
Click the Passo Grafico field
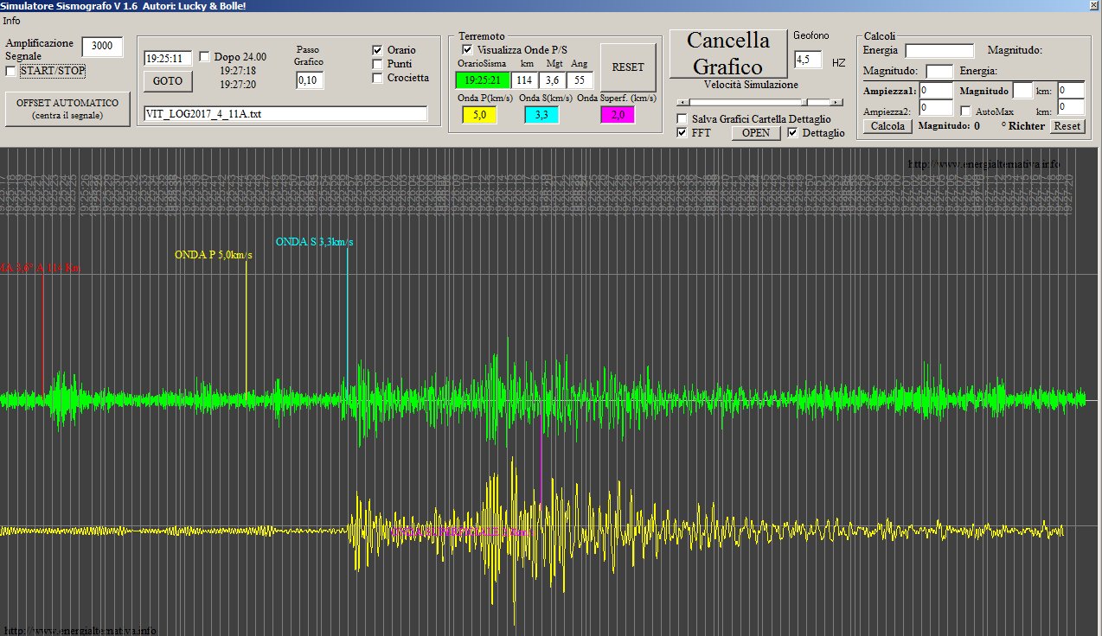pos(310,80)
